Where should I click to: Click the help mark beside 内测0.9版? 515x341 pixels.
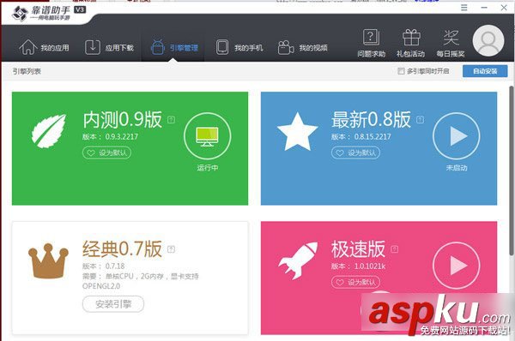pyautogui.click(x=171, y=120)
